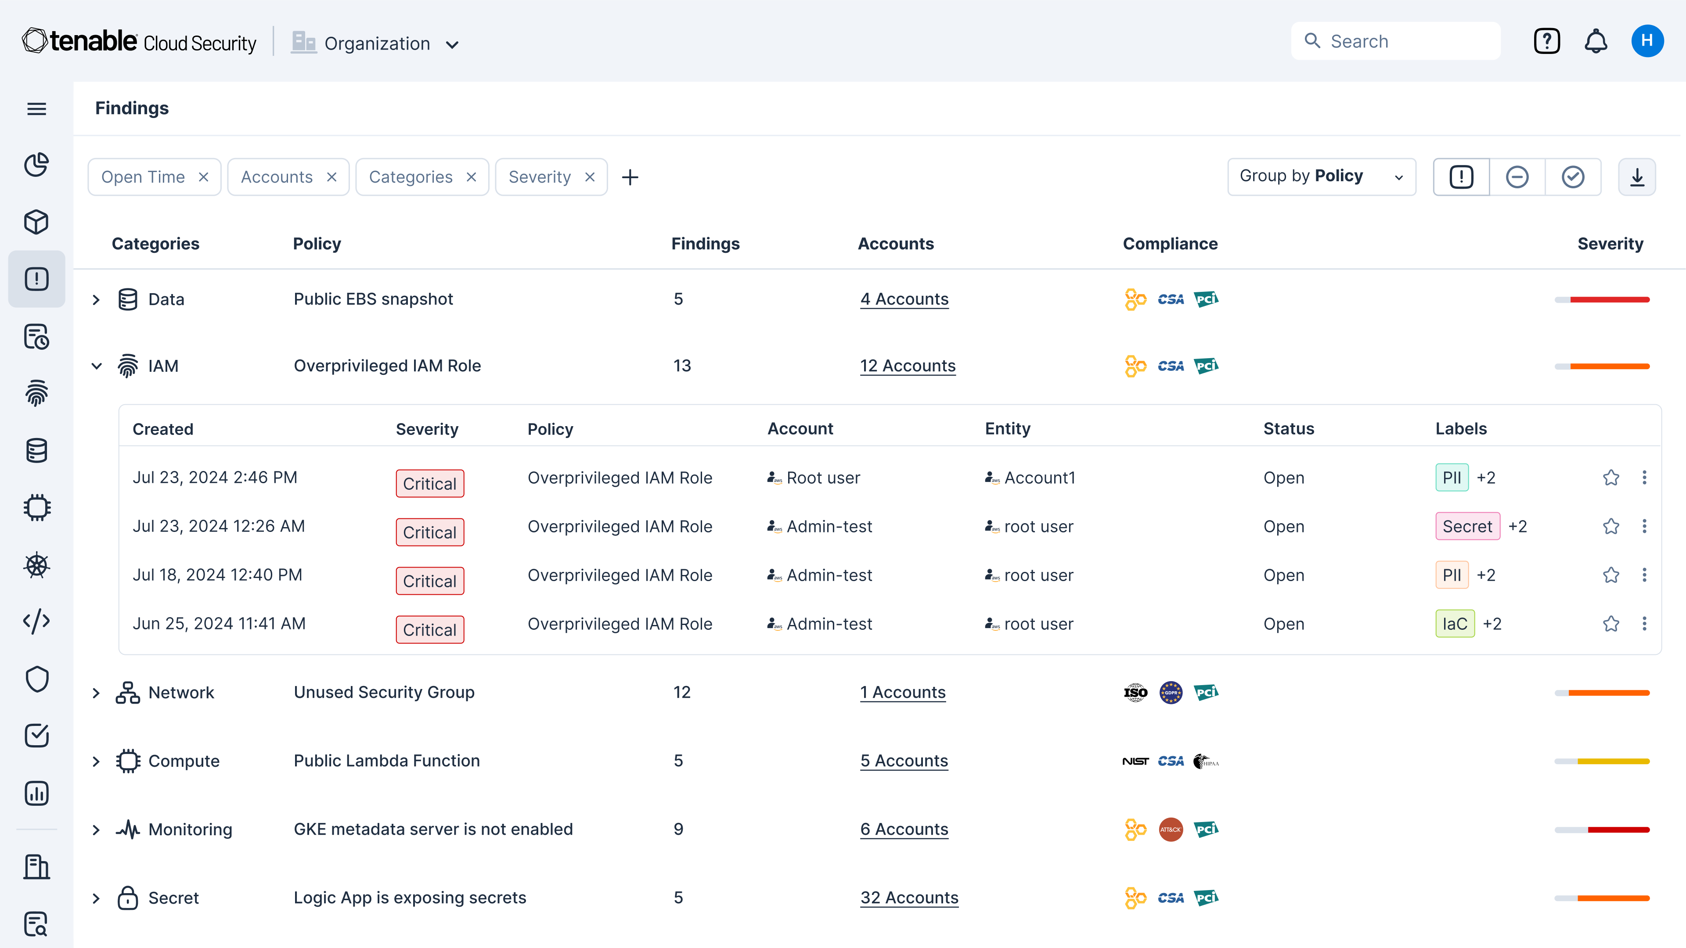Star the Jul 23 2:46 PM finding
Image resolution: width=1686 pixels, height=948 pixels.
(1611, 478)
